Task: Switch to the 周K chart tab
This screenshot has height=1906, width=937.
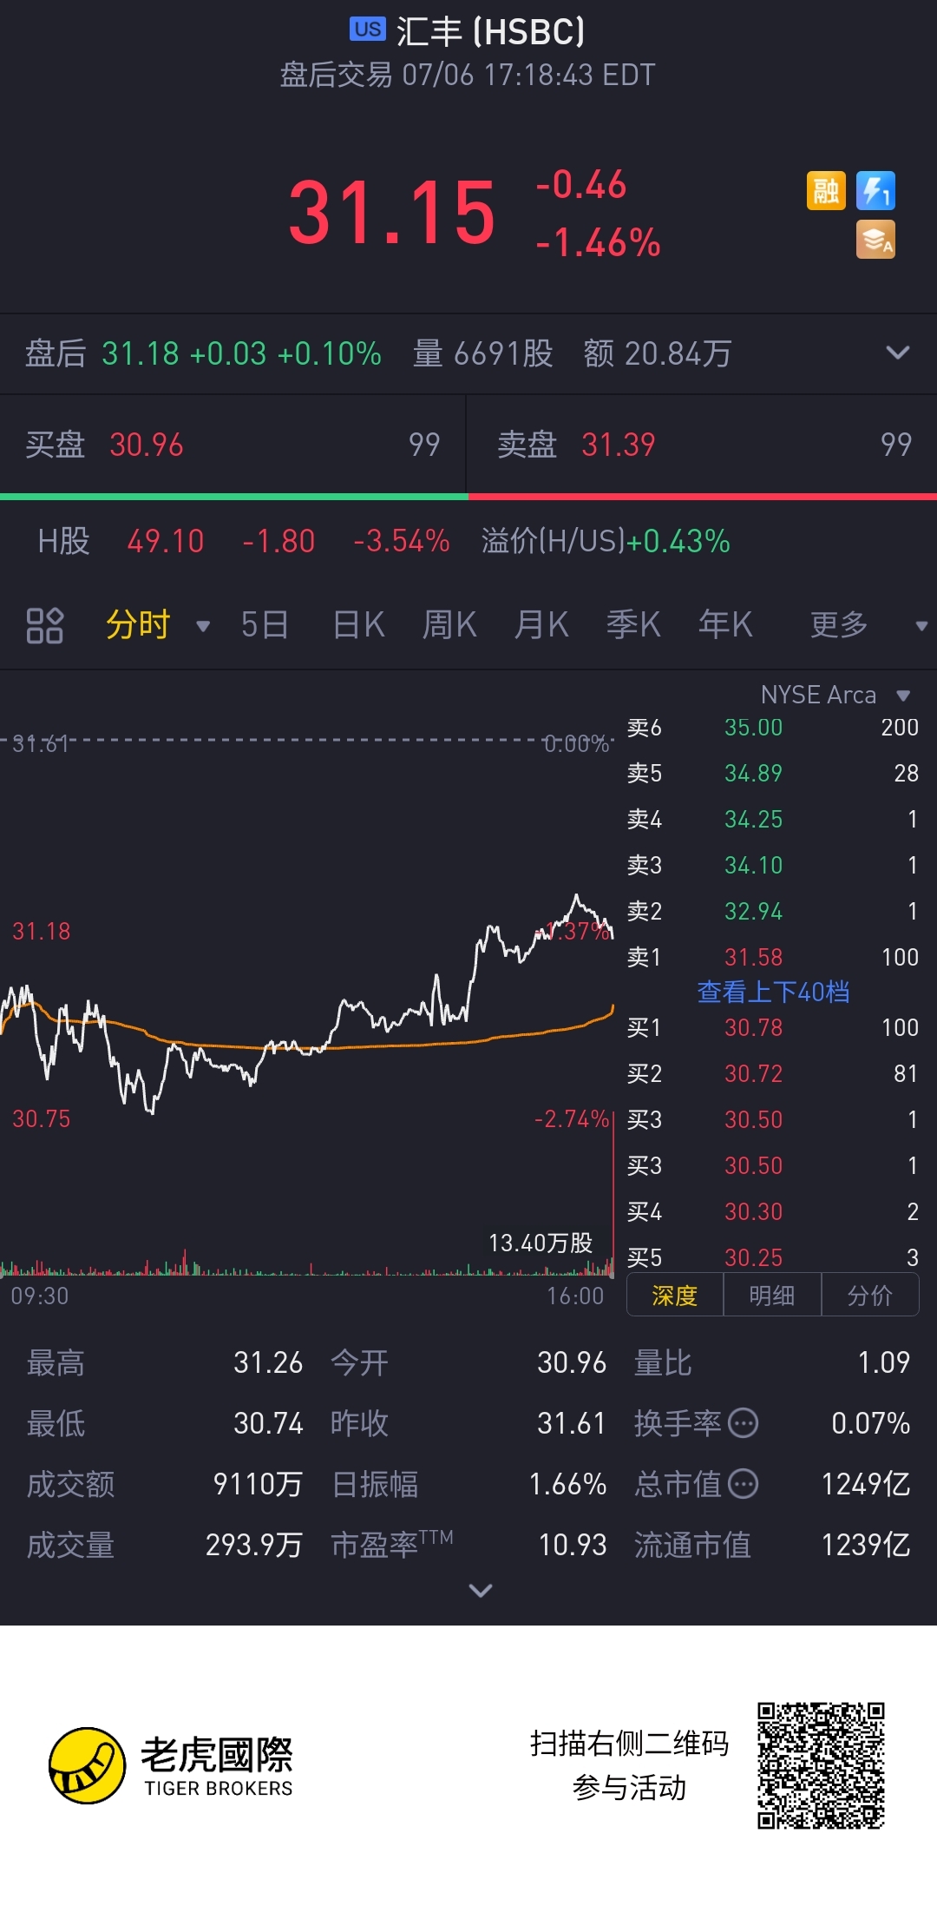Action: [x=449, y=625]
